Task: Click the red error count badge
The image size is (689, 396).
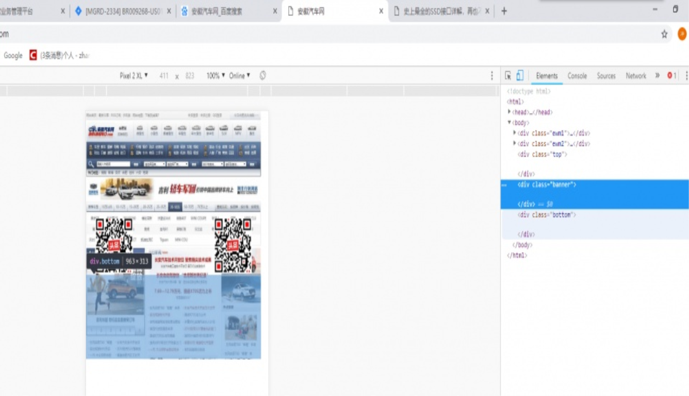Action: (671, 76)
